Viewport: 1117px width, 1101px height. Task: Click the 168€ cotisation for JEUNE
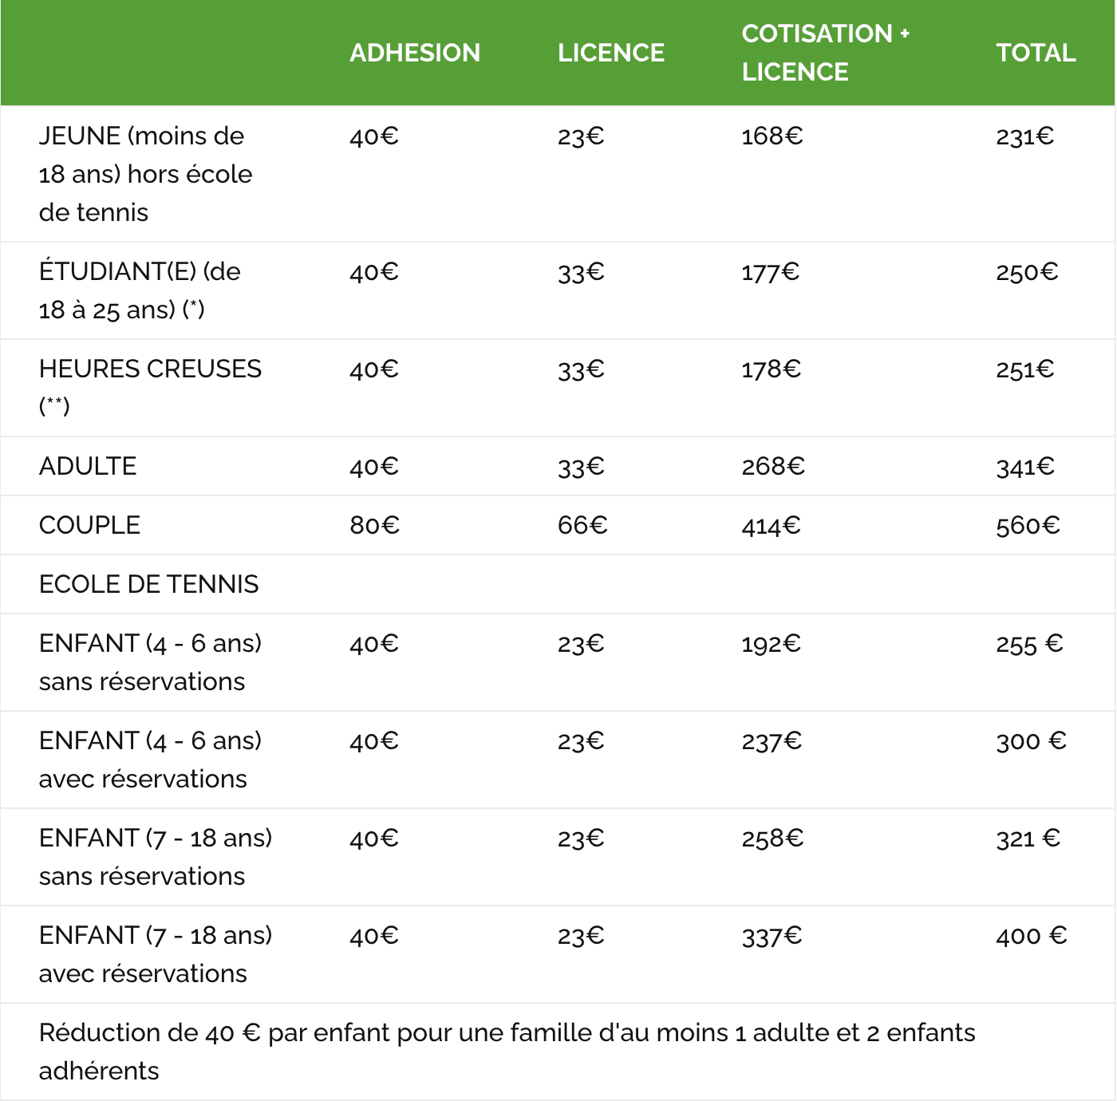point(772,136)
